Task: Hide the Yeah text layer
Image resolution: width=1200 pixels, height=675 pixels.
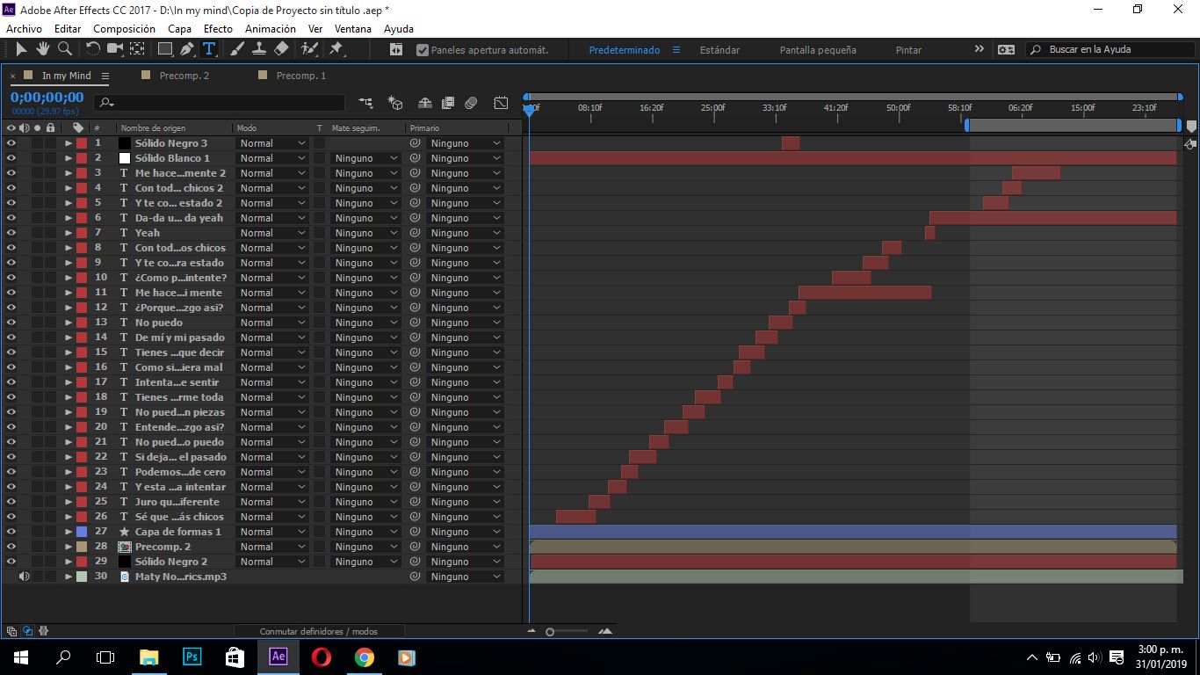Action: (x=11, y=232)
